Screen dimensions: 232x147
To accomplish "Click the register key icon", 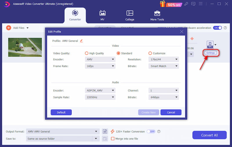I will point(186,4).
